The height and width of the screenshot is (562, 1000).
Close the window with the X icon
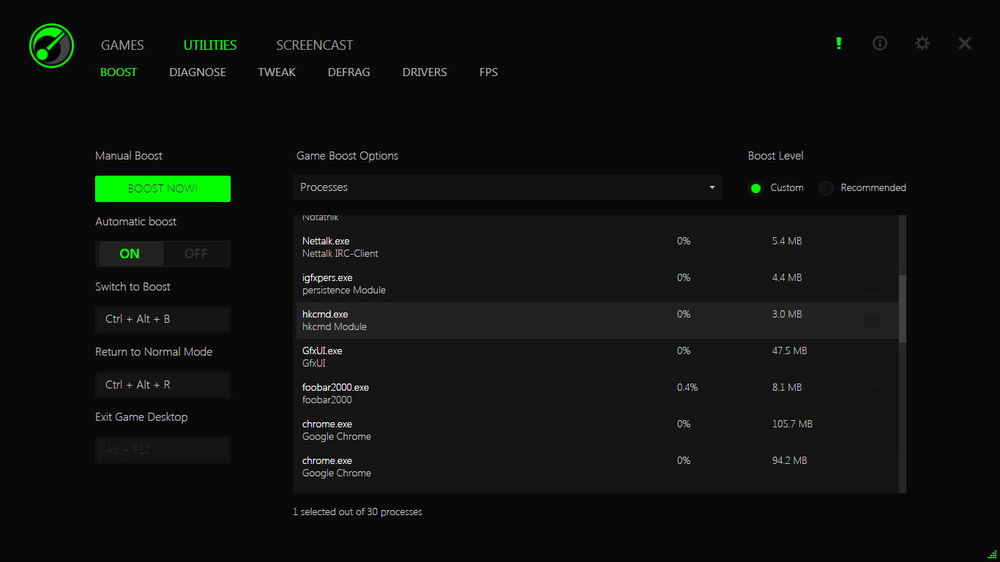[x=965, y=43]
